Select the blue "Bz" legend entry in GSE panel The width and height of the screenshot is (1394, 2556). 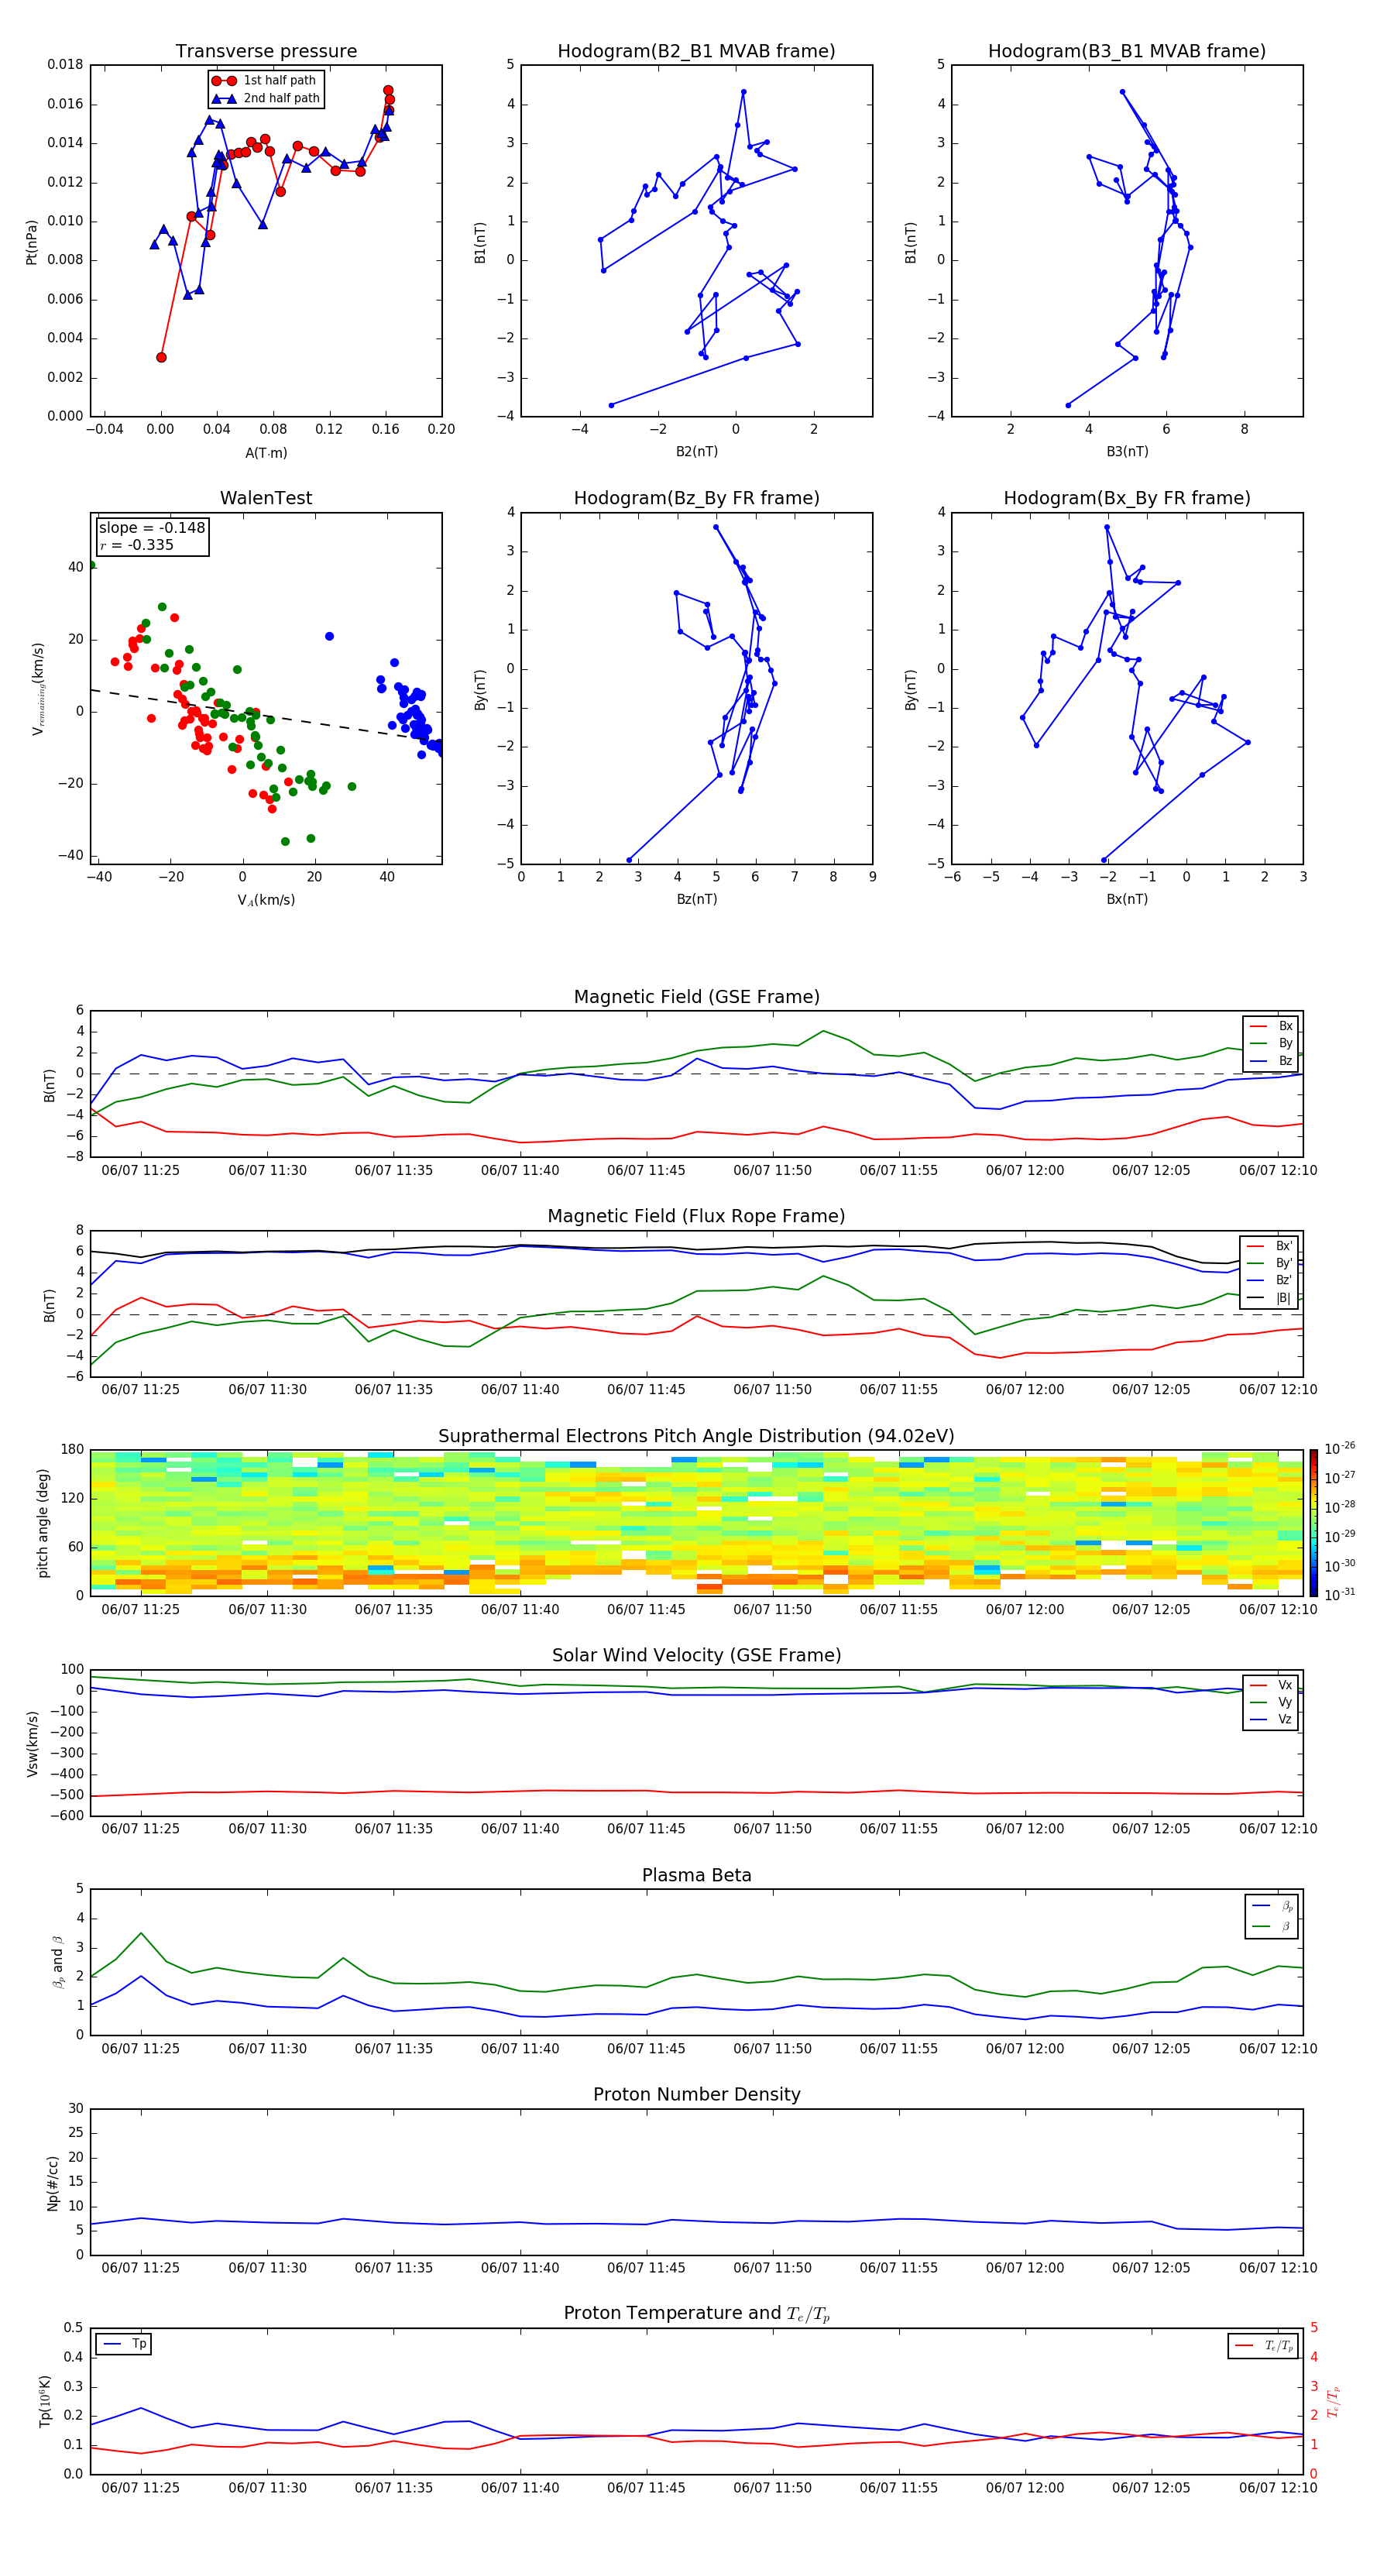[x=1271, y=1062]
